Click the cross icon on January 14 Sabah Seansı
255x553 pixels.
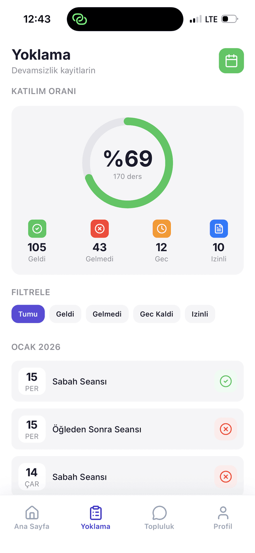[x=226, y=476]
